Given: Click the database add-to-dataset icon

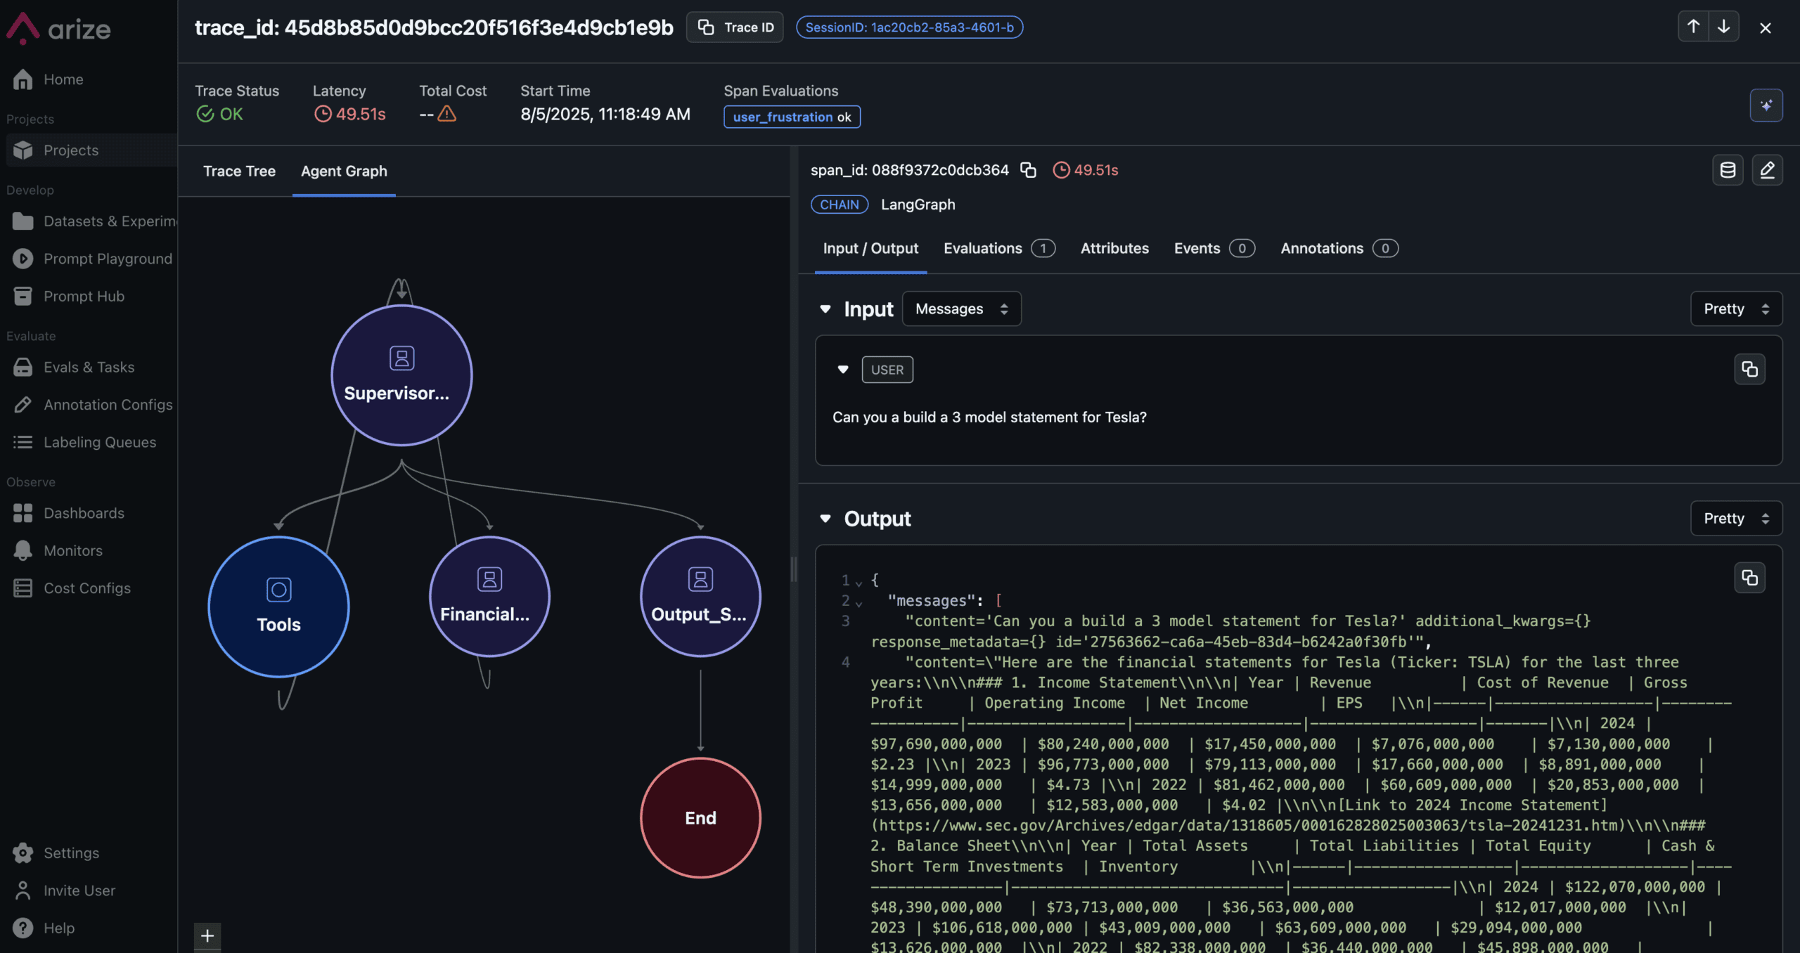Looking at the screenshot, I should [x=1728, y=170].
